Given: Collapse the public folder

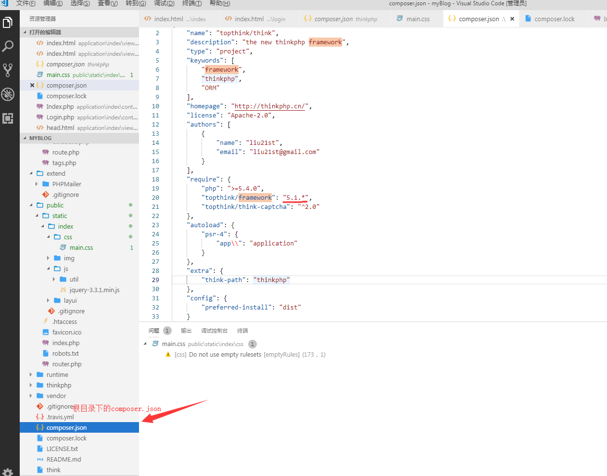Looking at the screenshot, I should (x=31, y=205).
